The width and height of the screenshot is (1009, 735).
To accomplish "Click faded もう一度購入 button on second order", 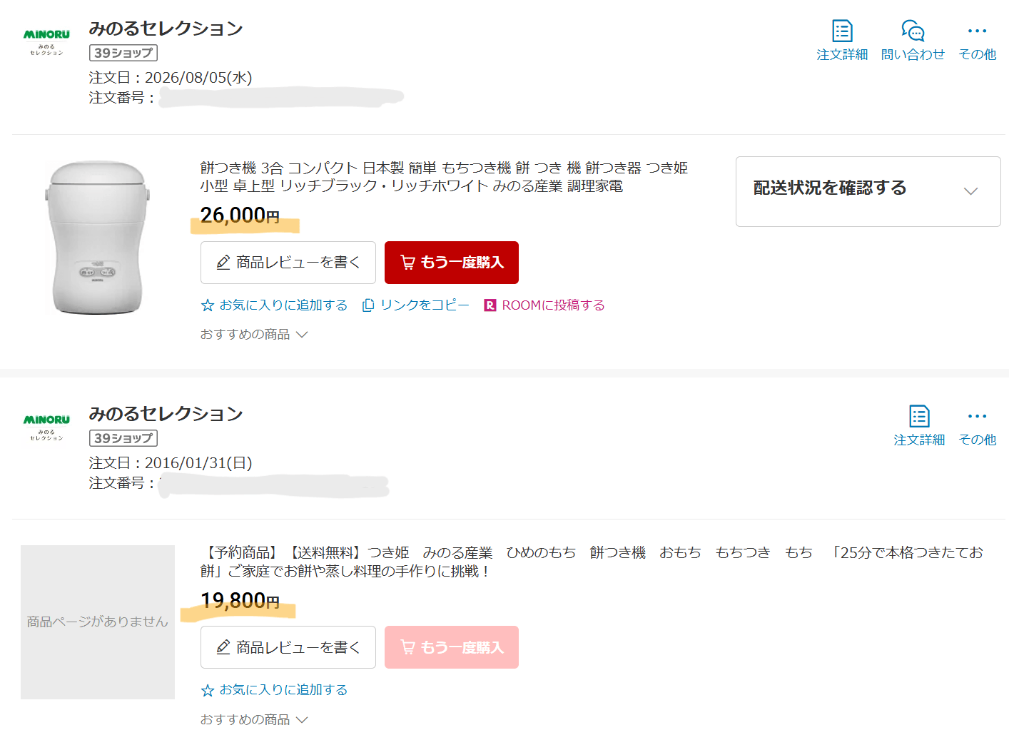I will point(452,647).
